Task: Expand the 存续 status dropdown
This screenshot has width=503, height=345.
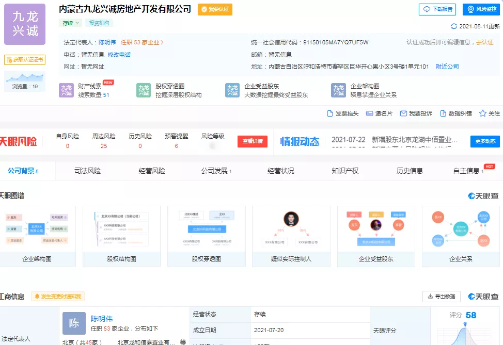Action: (78, 23)
